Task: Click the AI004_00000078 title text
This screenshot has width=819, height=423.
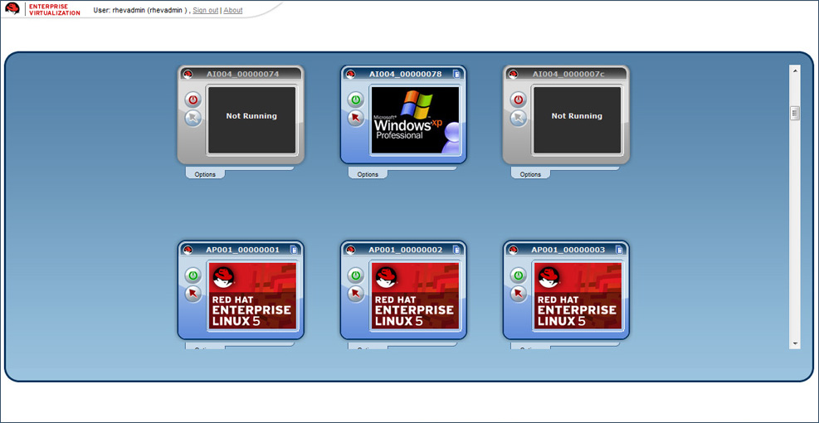Action: [x=405, y=74]
